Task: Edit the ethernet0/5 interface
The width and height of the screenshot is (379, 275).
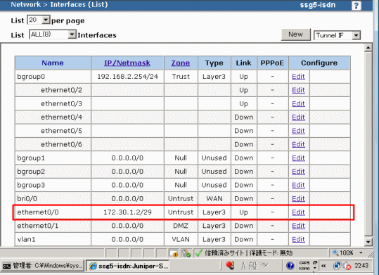Action: coord(298,131)
